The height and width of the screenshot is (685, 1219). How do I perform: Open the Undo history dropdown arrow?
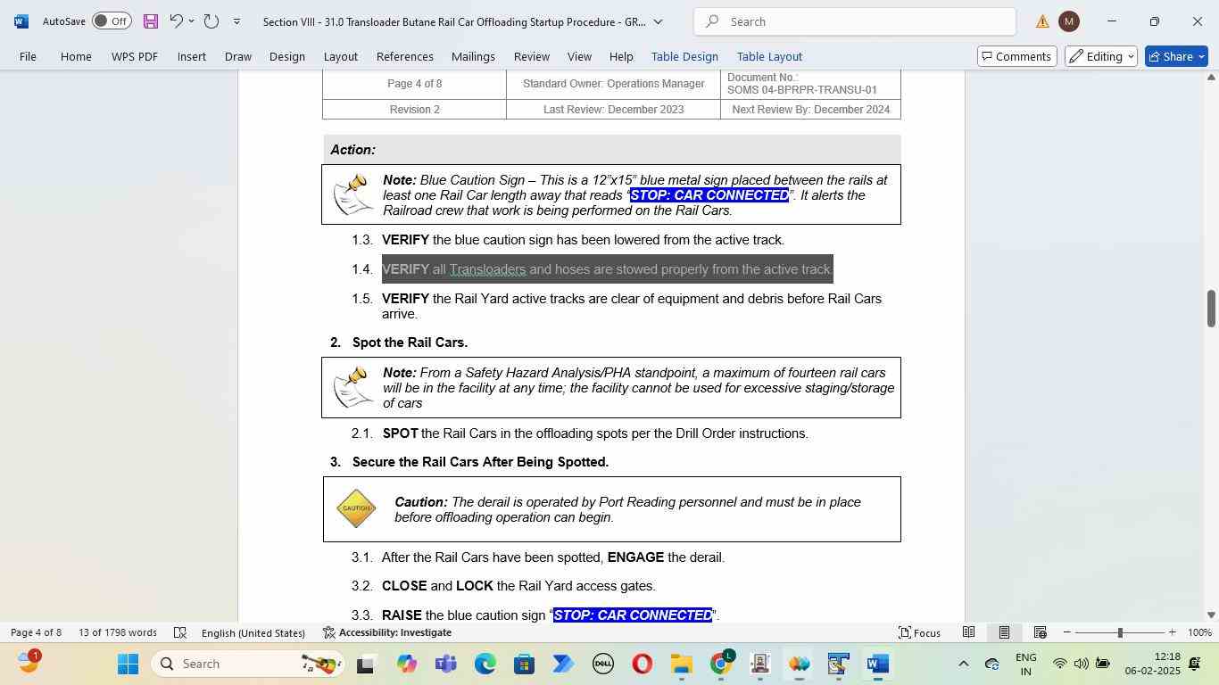[x=191, y=21]
